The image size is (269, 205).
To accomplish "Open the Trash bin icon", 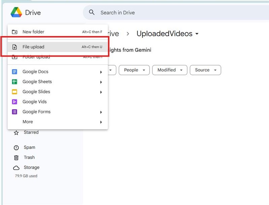I will pyautogui.click(x=16, y=157).
